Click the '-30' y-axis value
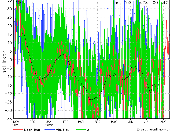170x131 pixels. pos(8,110)
